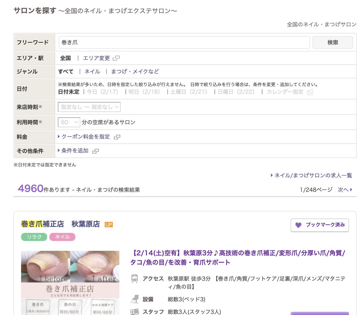Image resolution: width=362 pixels, height=315 pixels.
Task: Click the pink ネイル category tag
Action: pos(62,237)
